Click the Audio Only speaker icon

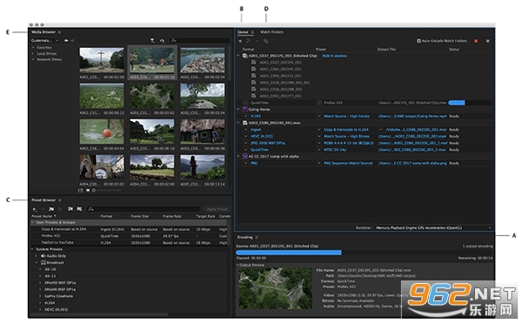click(x=43, y=256)
